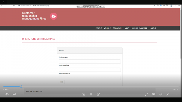Toggle the subtitles caption icon
Image resolution: width=182 pixels, height=102 pixels.
click(x=14, y=94)
